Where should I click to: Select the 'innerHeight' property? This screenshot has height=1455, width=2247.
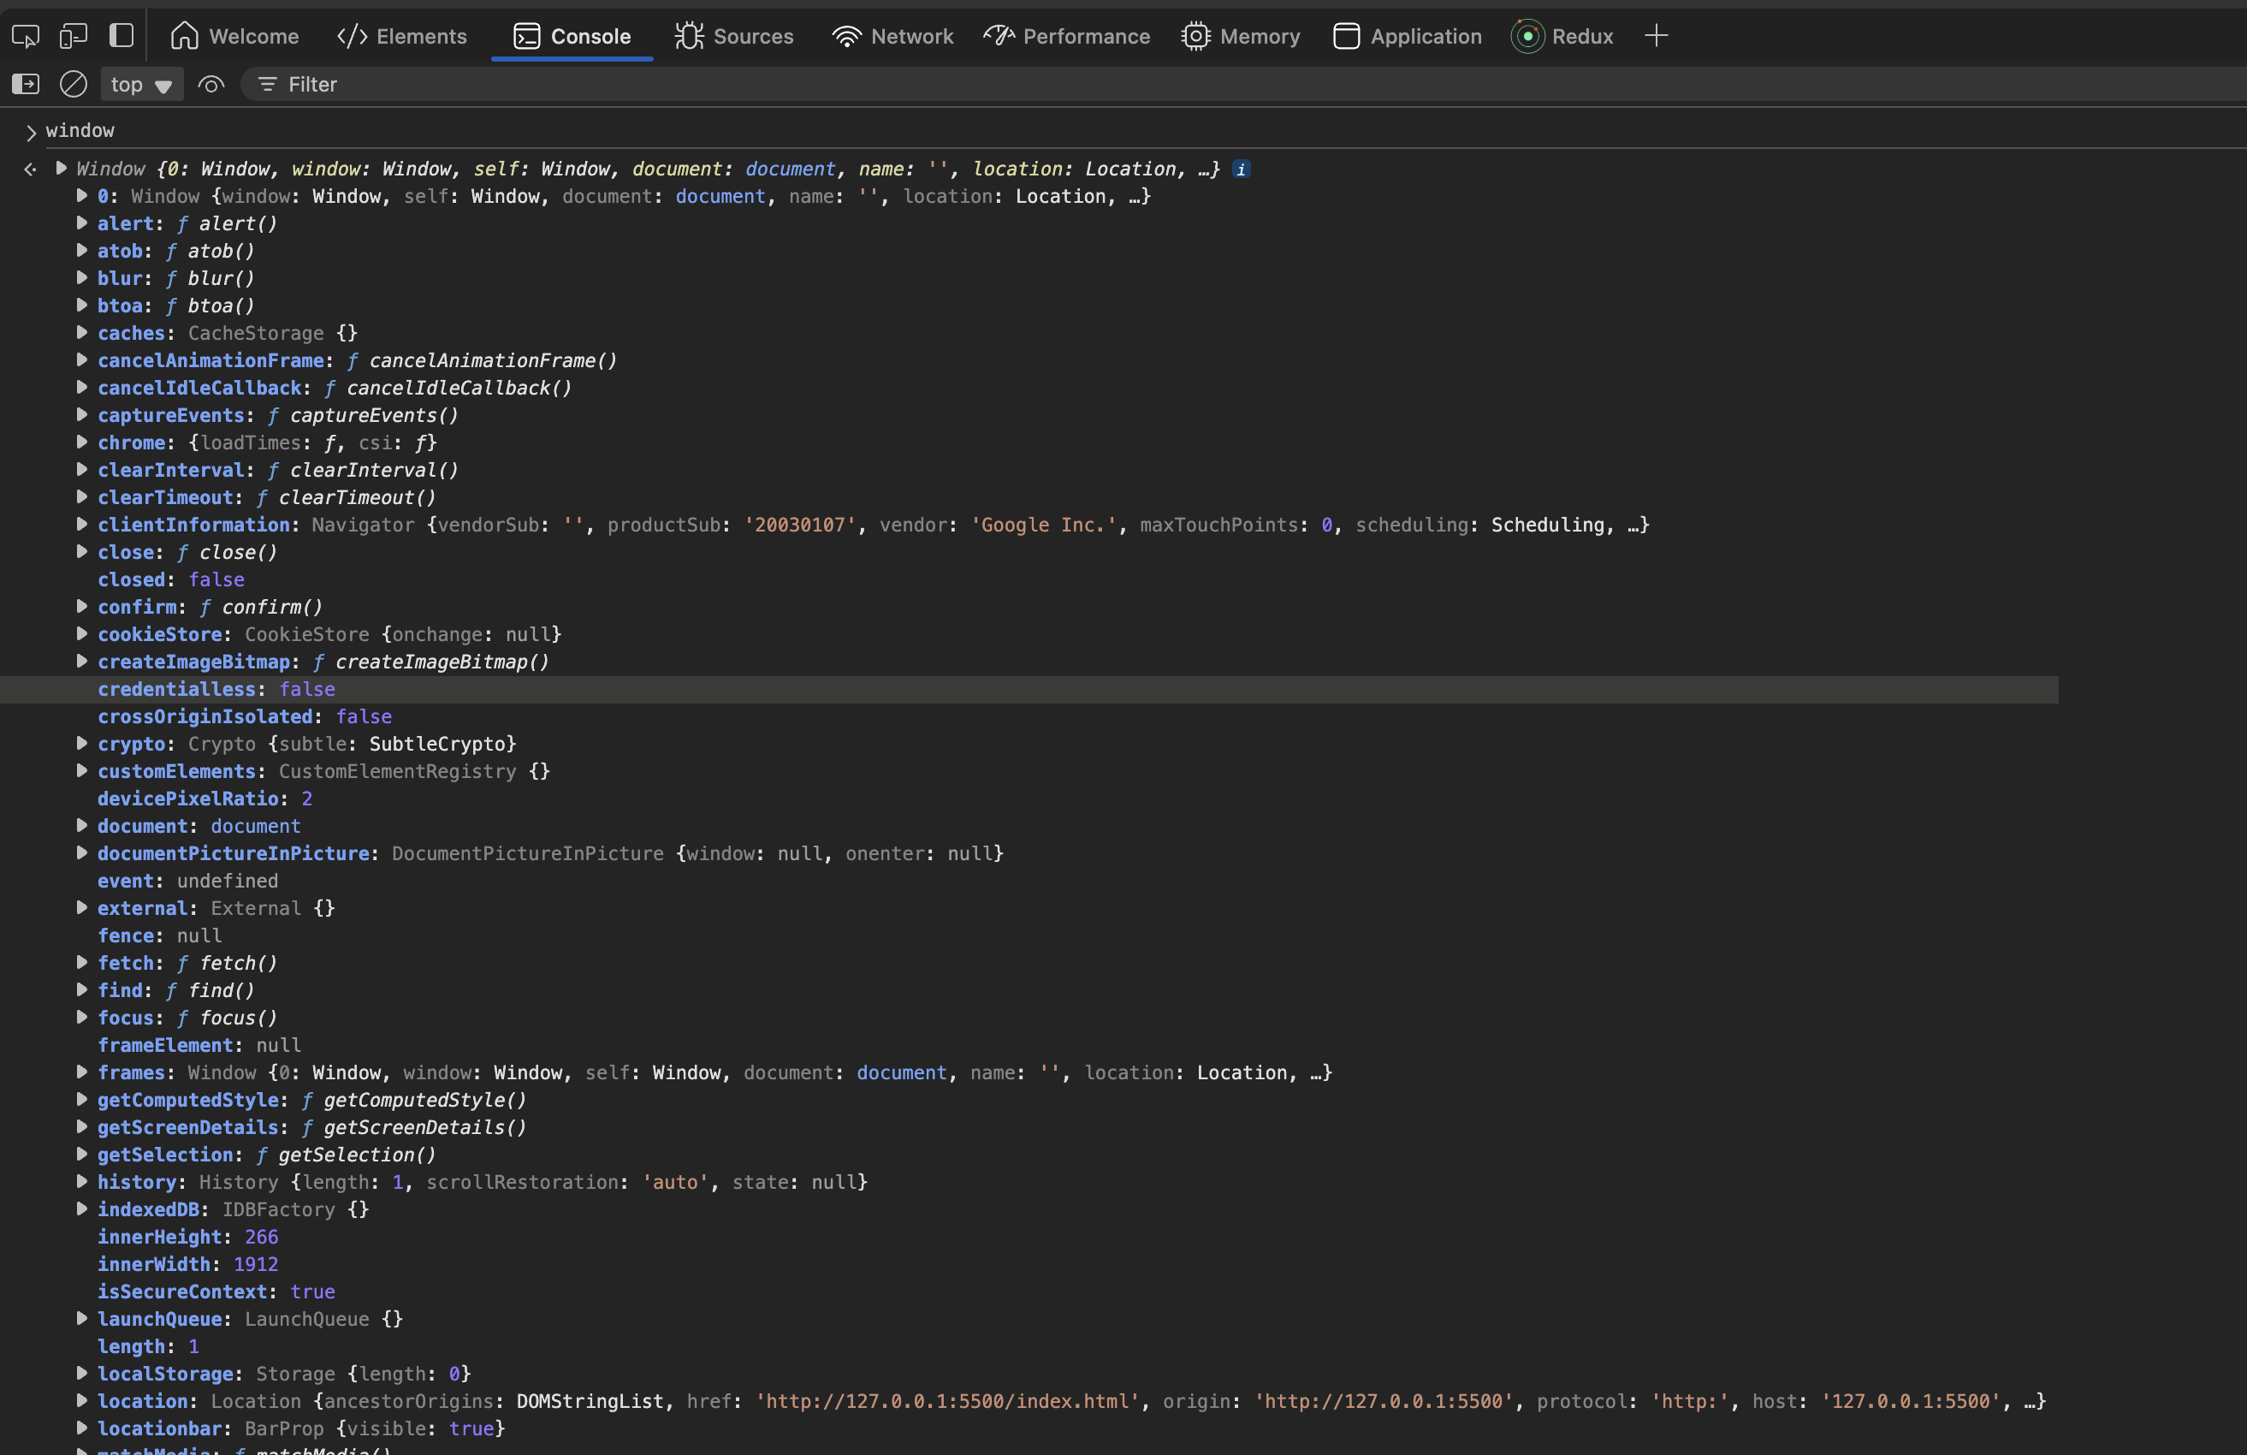click(159, 1237)
